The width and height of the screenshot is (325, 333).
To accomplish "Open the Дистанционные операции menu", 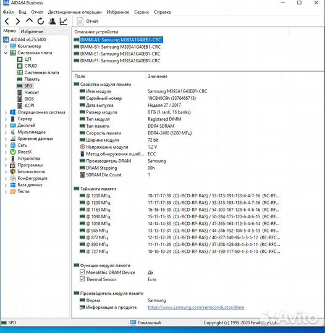I will [75, 12].
